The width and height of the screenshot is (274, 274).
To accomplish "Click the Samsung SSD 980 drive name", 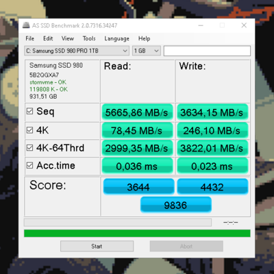I will (56, 65).
